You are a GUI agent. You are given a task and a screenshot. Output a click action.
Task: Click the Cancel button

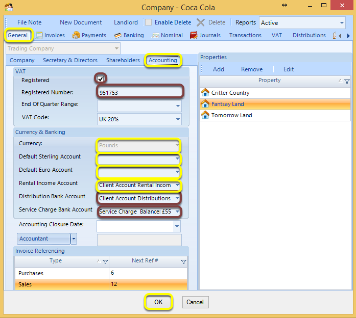coord(195,302)
